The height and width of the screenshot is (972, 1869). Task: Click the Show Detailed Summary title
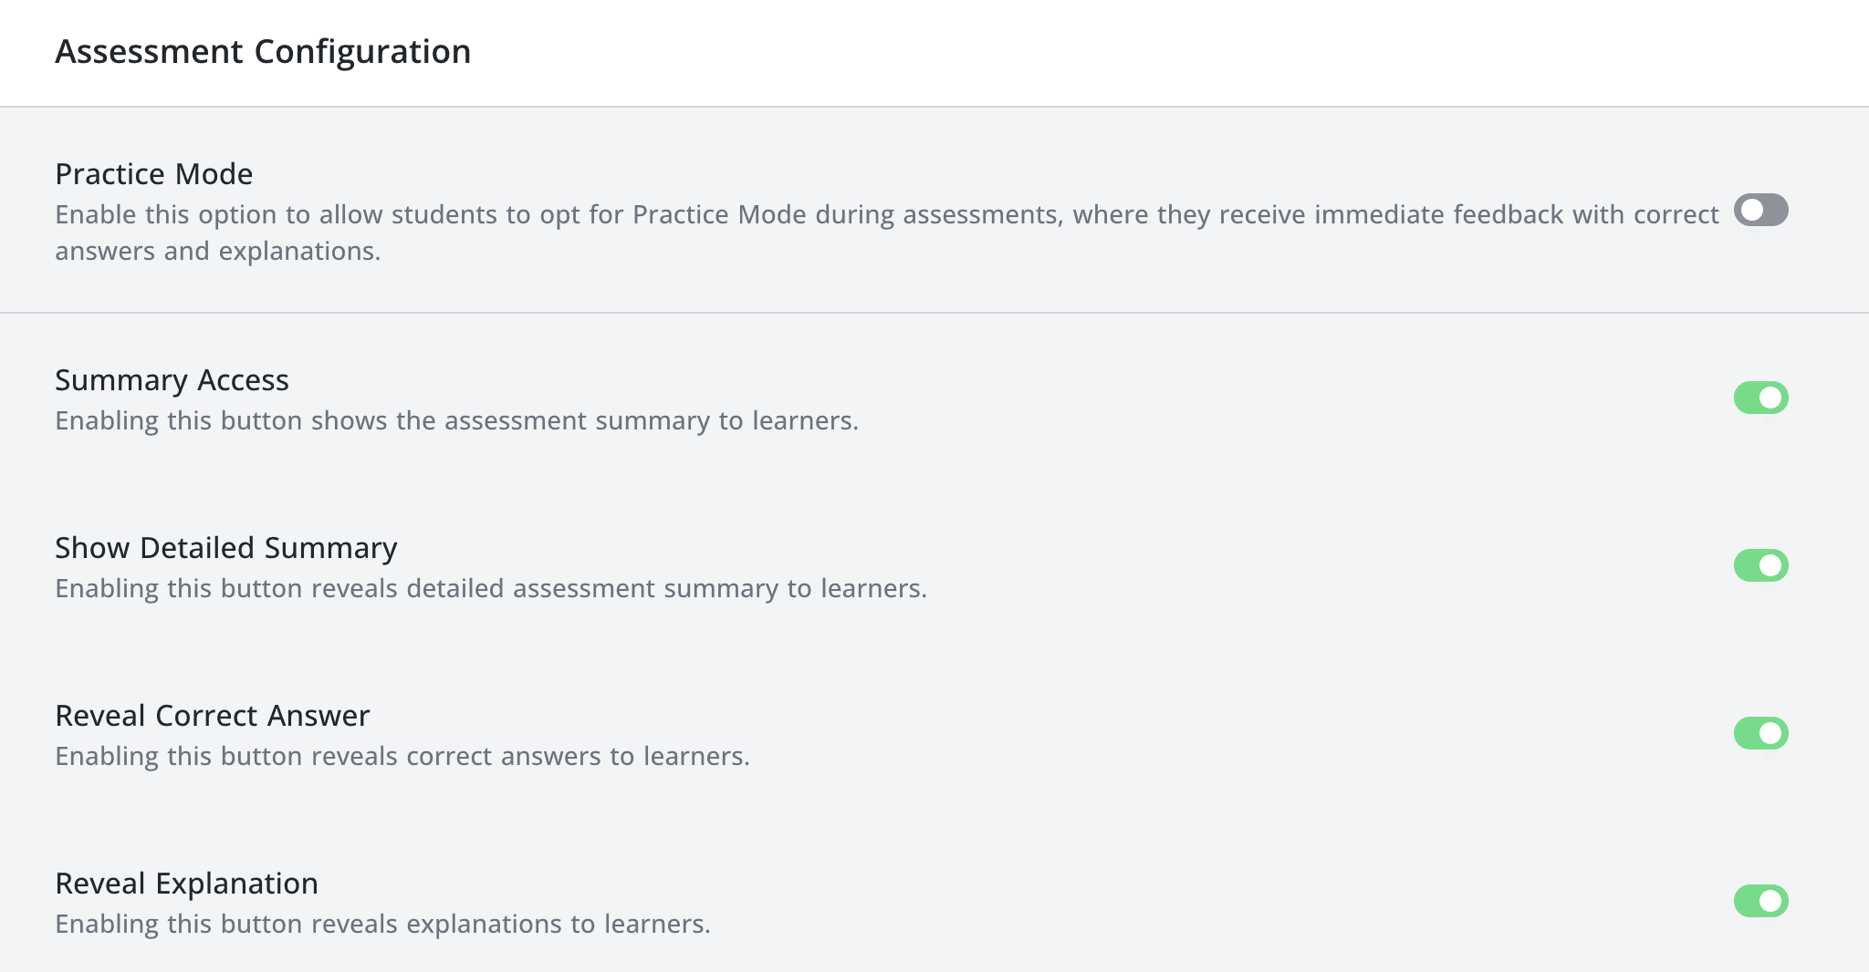click(225, 548)
